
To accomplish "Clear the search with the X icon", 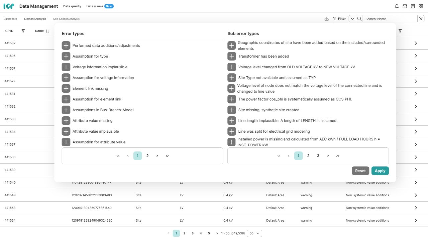I will 421,19.
